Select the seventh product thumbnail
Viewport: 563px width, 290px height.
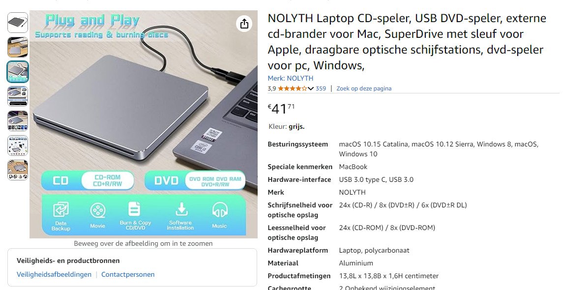(x=18, y=170)
